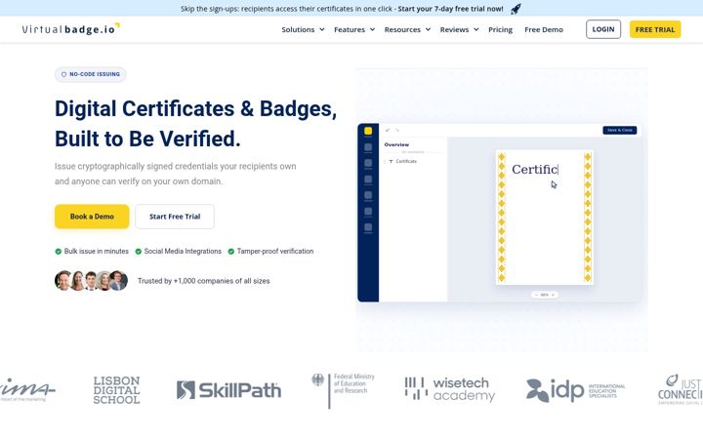This screenshot has width=703, height=439.
Task: Click the green check next to Bulk issue
Action: point(59,252)
